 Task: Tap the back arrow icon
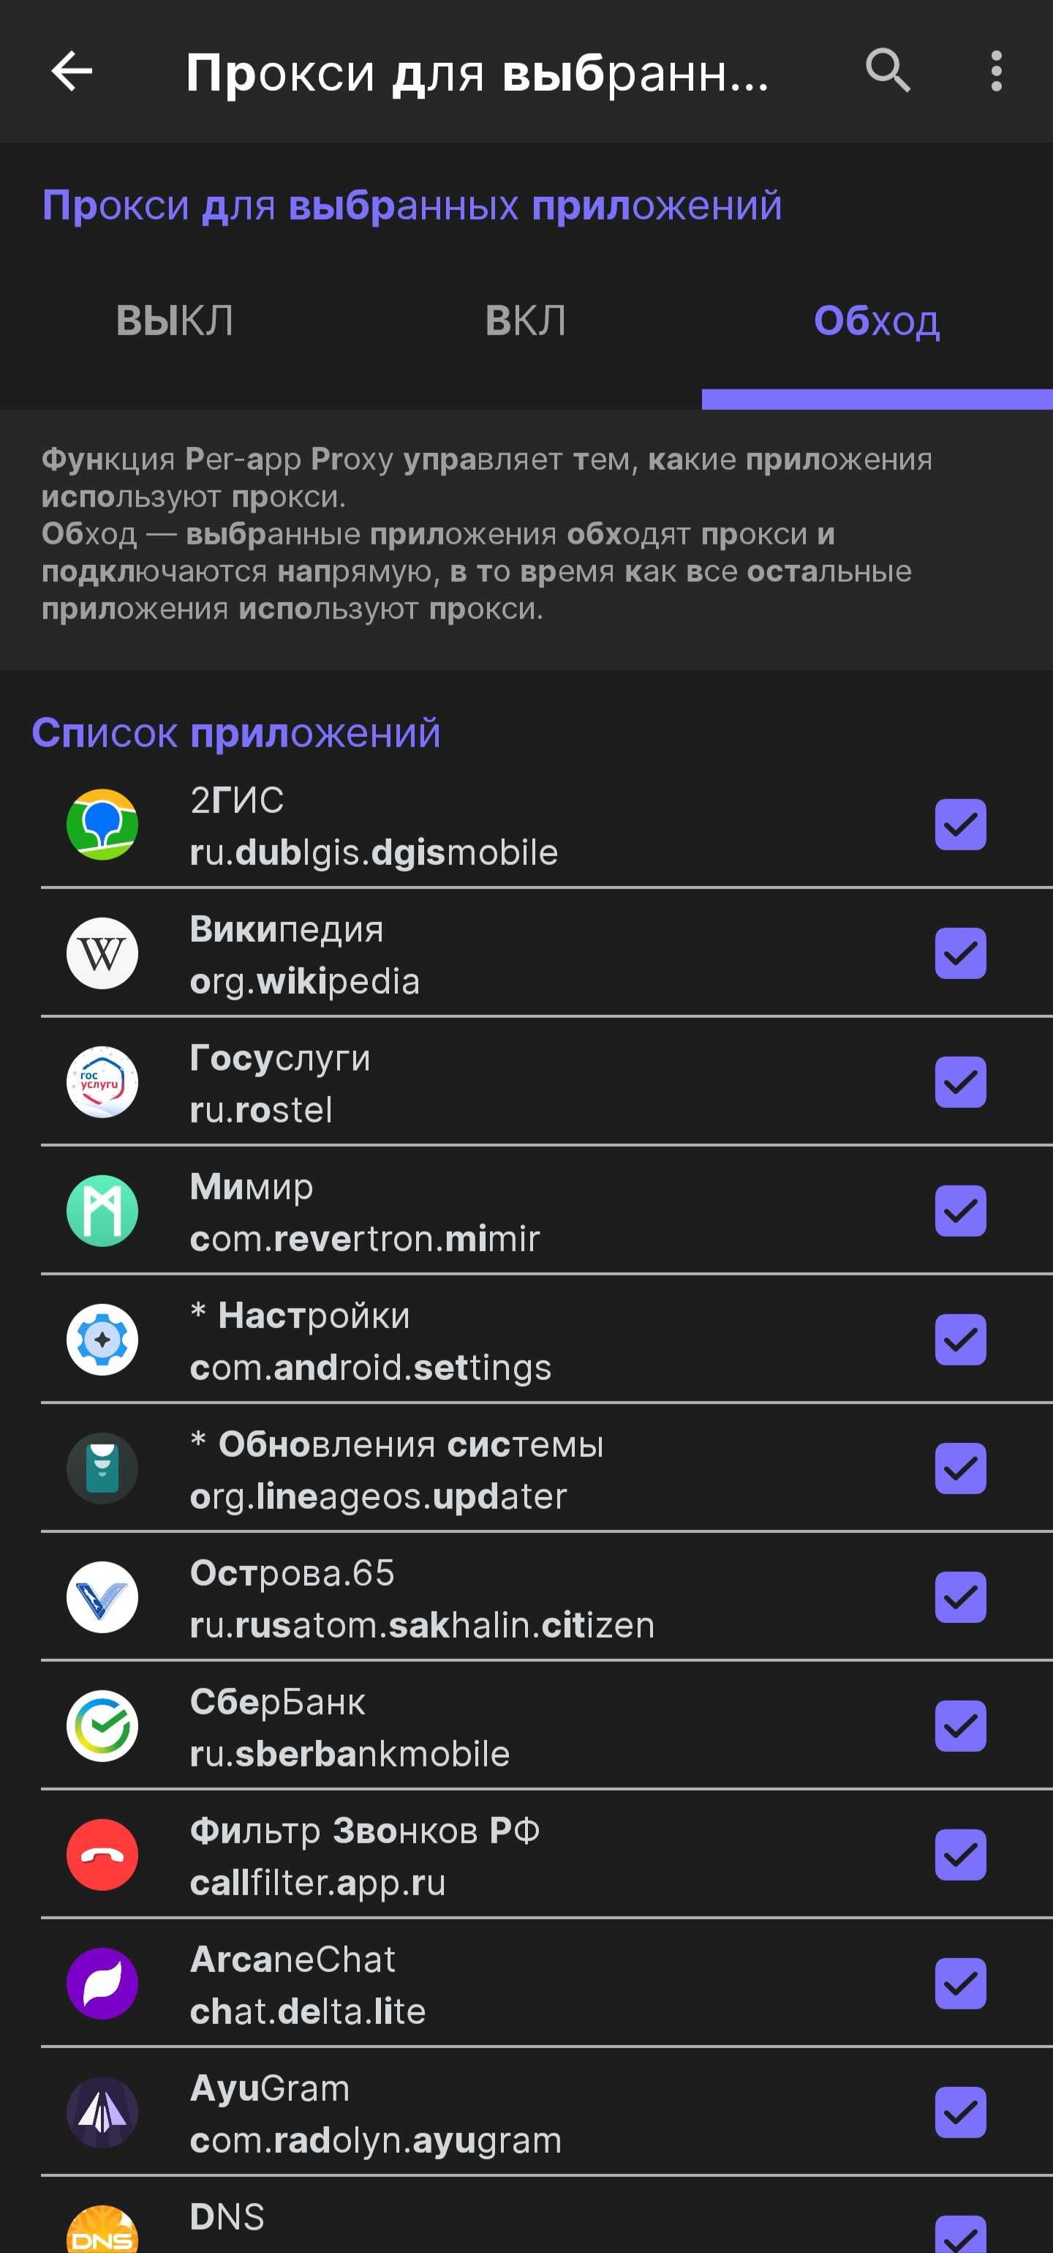pyautogui.click(x=72, y=71)
